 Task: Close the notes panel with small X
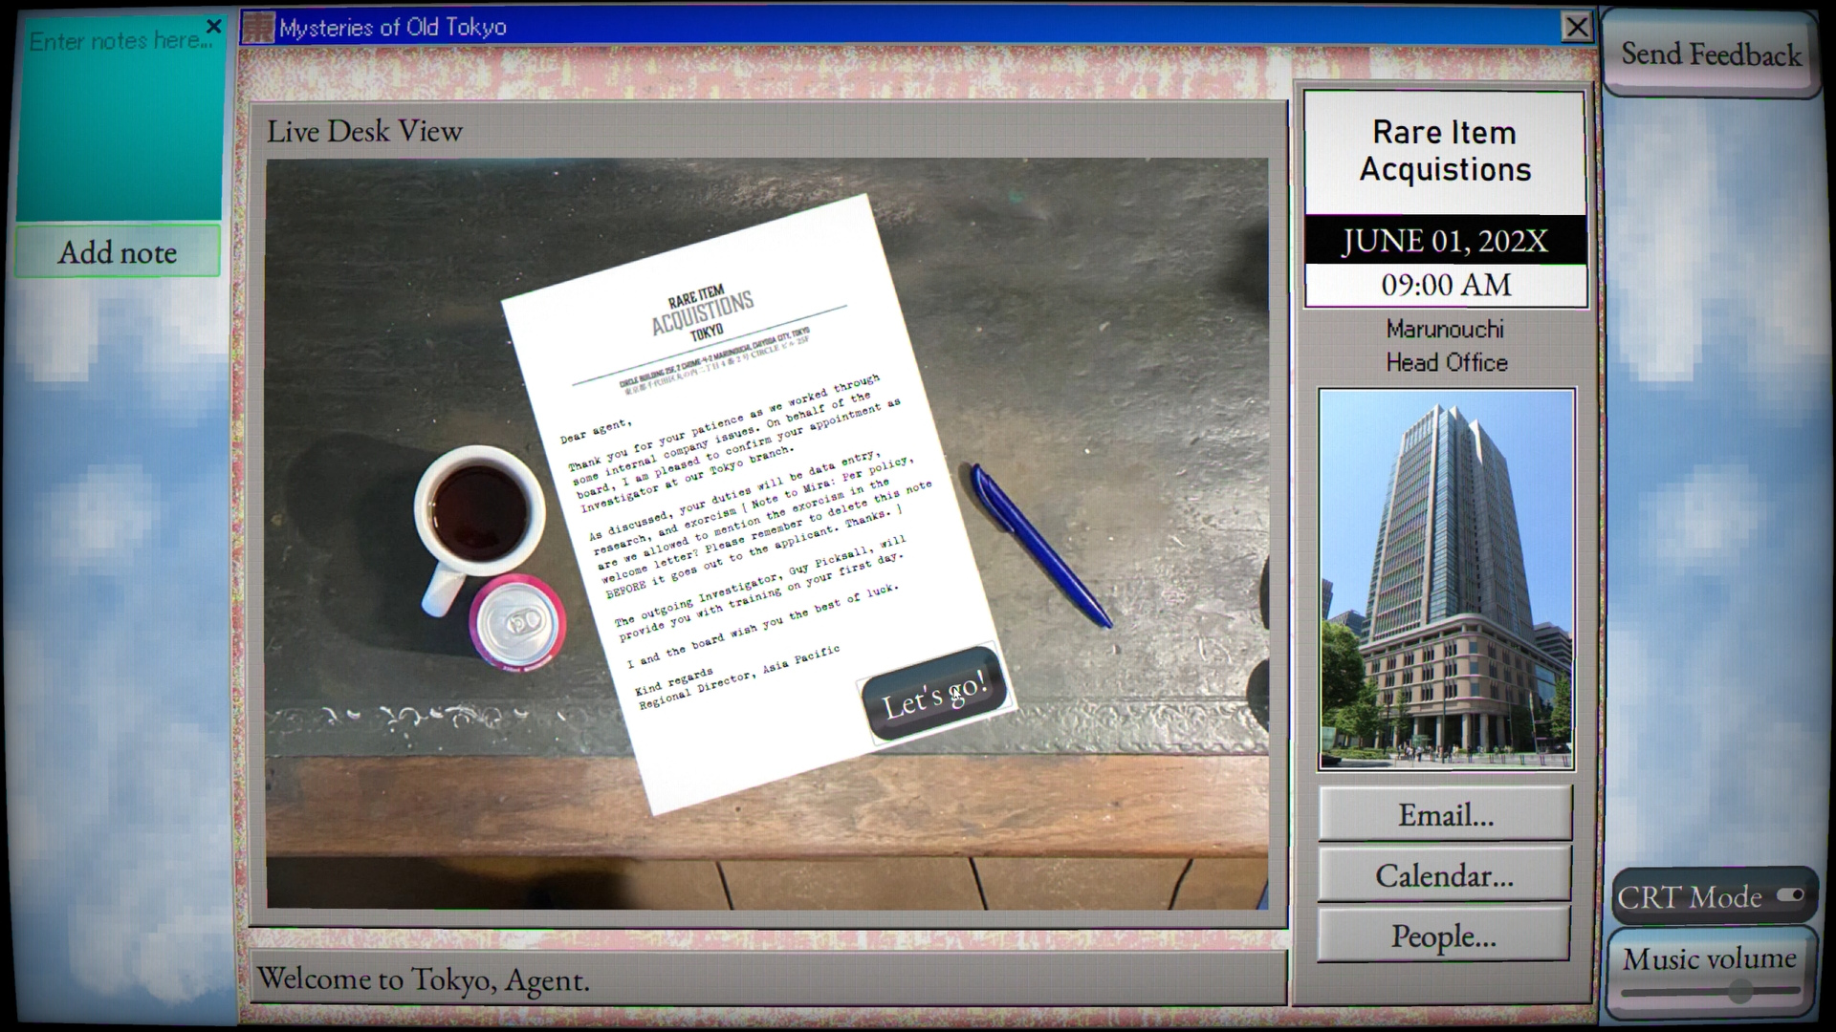tap(214, 26)
